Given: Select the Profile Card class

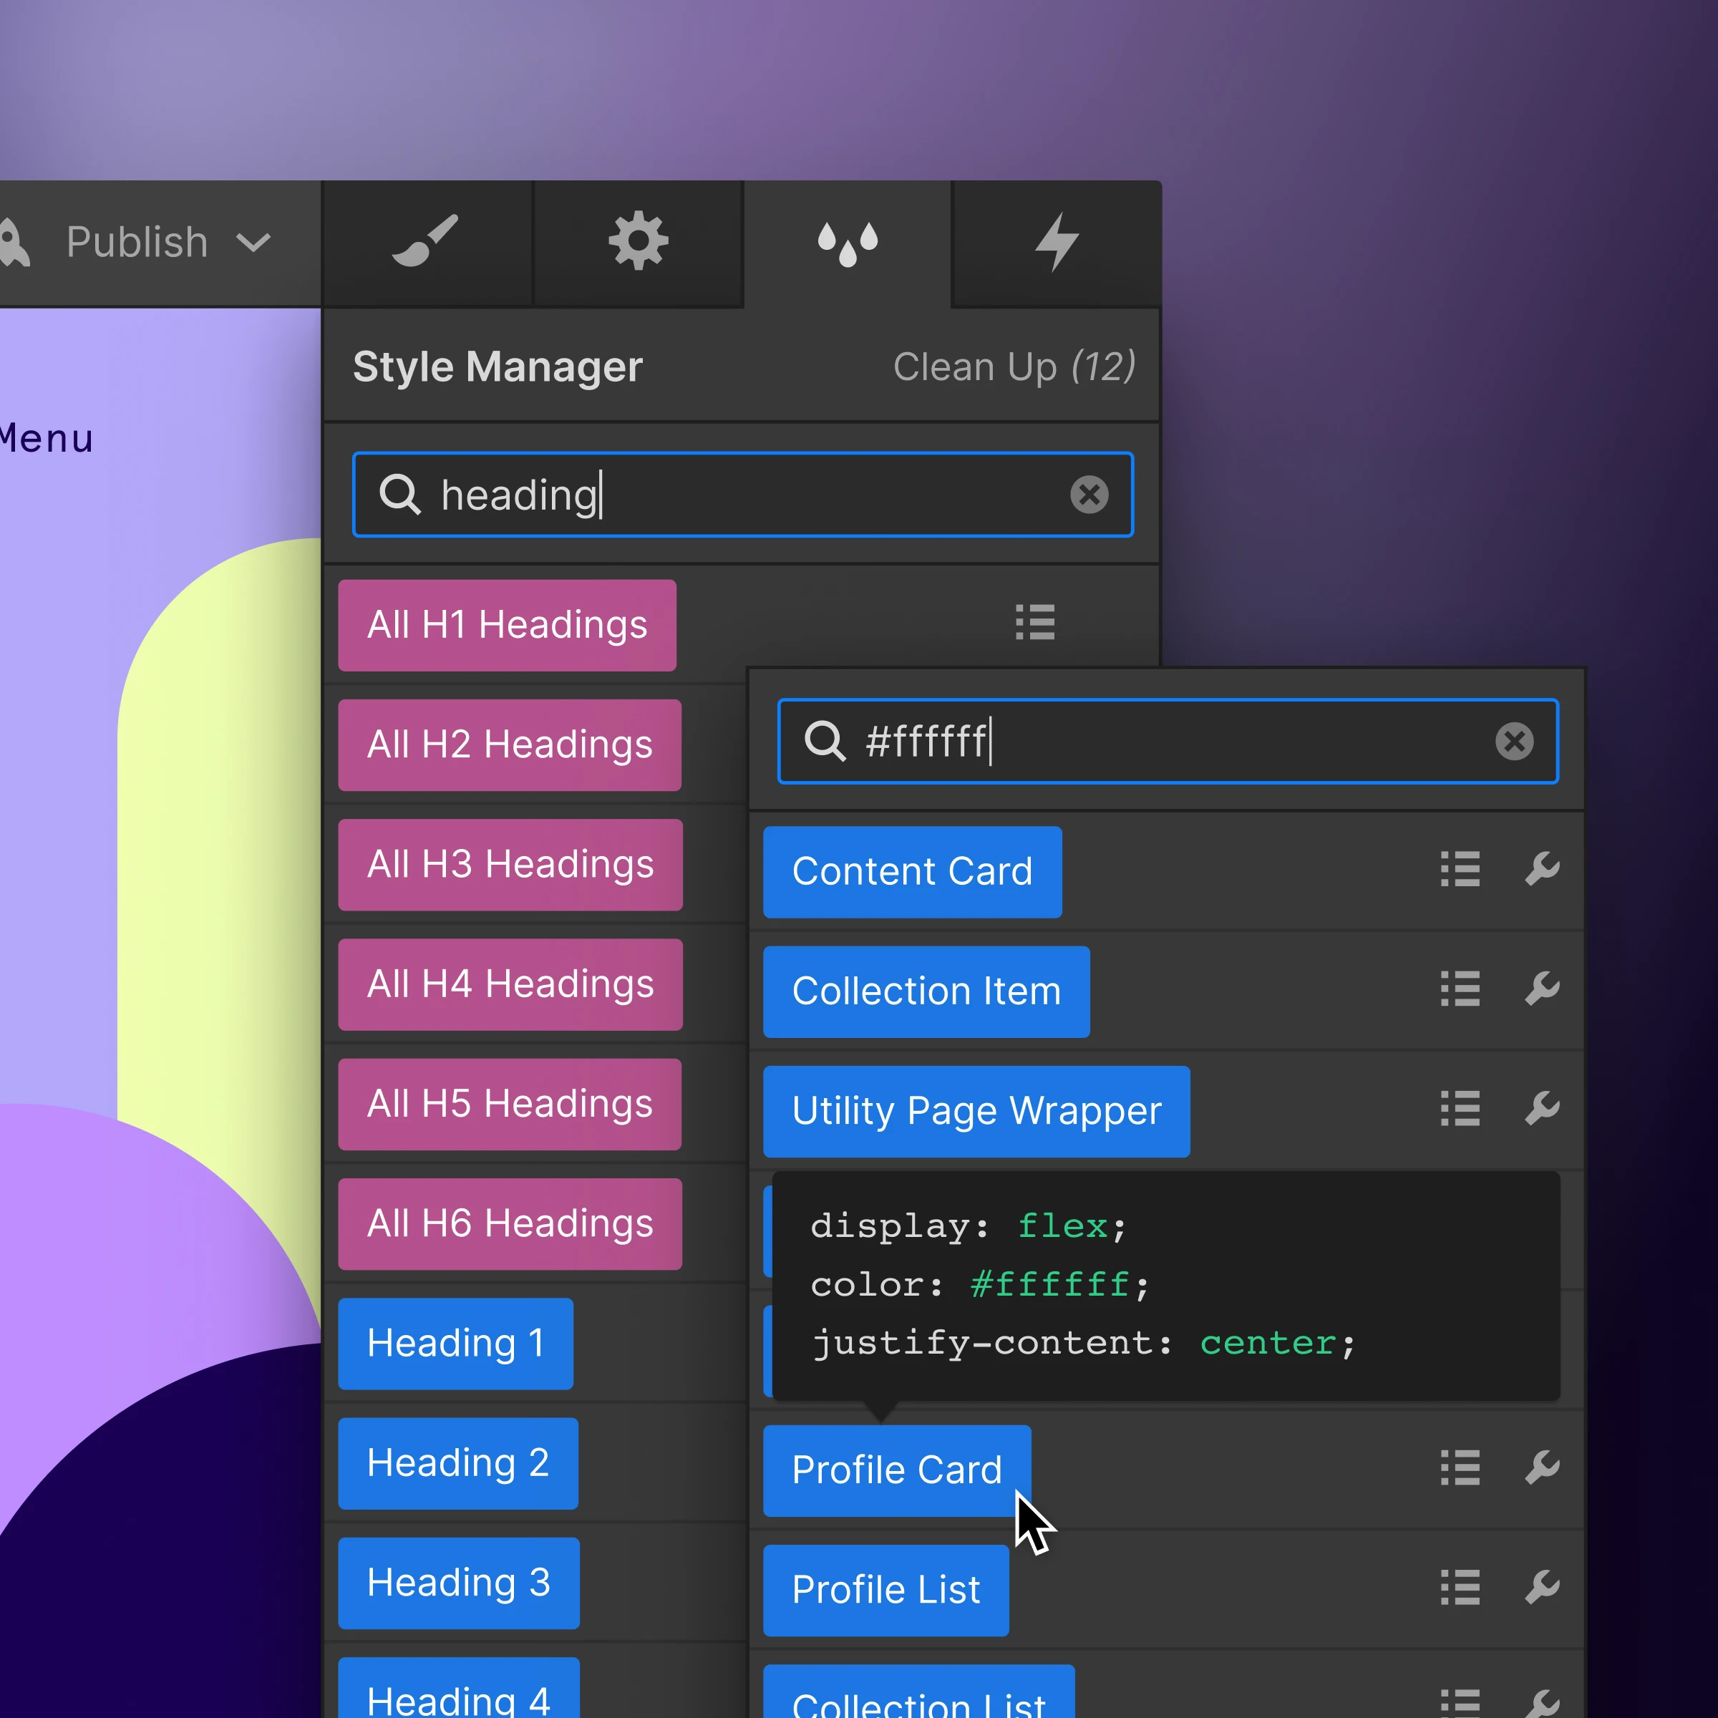Looking at the screenshot, I should click(x=896, y=1469).
